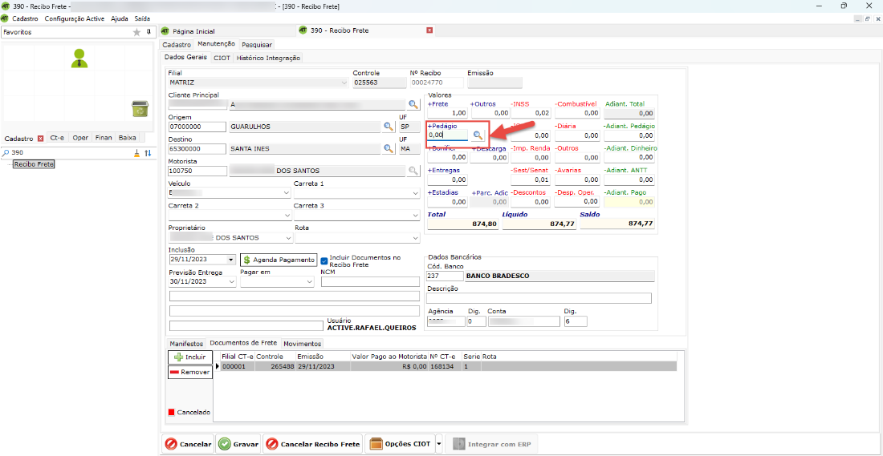Click Incluir document button
This screenshot has height=456, width=883.
click(x=189, y=357)
